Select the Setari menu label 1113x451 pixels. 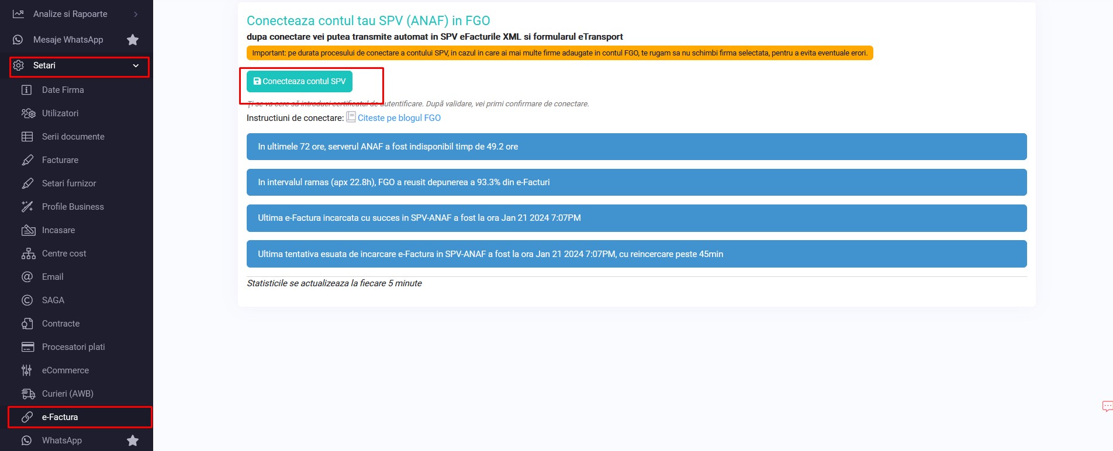pyautogui.click(x=44, y=65)
